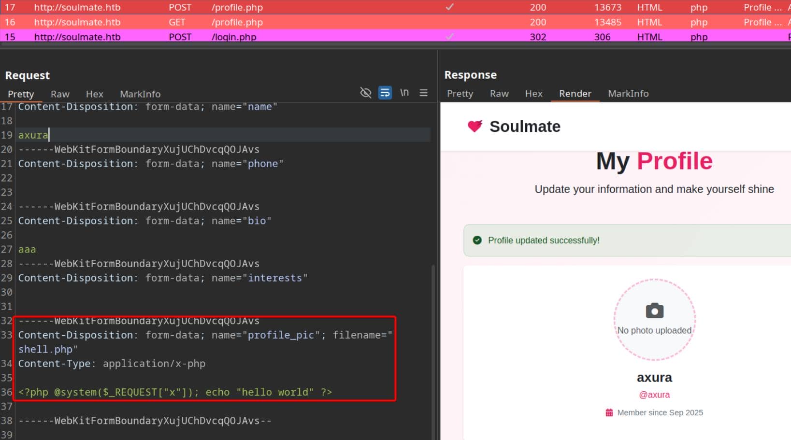The image size is (791, 440).
Task: Open the request editor hamburger options menu
Action: pos(423,92)
